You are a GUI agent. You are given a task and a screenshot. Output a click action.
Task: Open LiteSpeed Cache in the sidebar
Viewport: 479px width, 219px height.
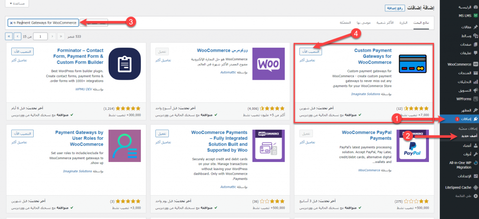462,188
